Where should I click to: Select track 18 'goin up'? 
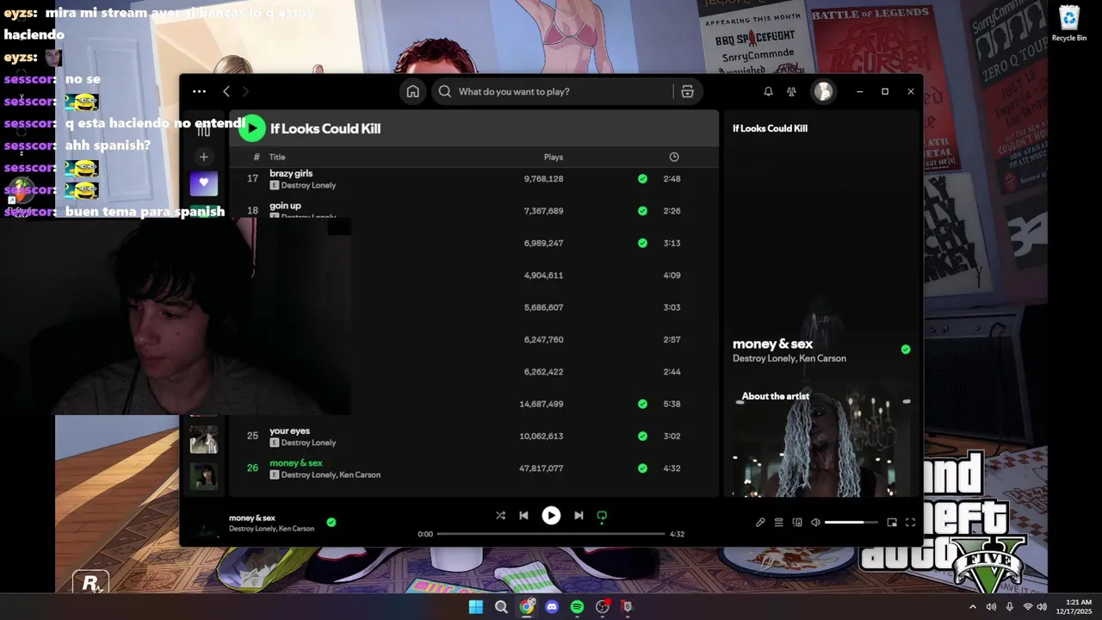coord(285,206)
